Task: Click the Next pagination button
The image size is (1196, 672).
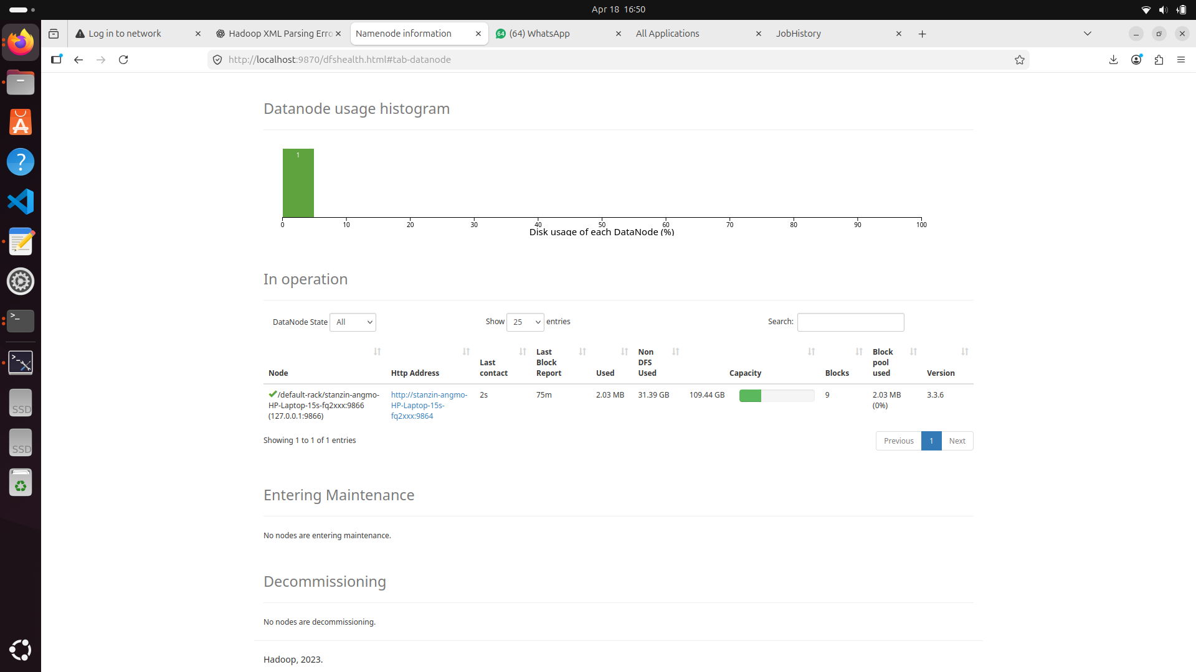Action: [957, 441]
